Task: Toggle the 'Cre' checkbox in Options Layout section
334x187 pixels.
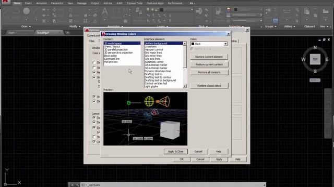Action: (94, 142)
